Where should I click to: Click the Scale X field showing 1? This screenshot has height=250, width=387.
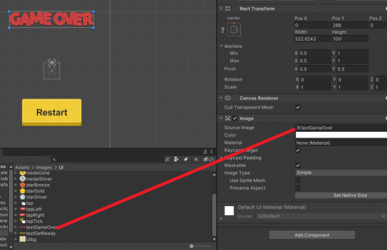tap(315, 87)
